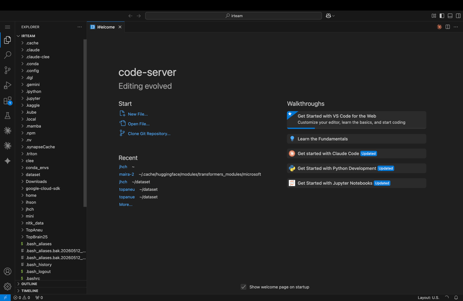Toggle the Primary Side Bar
The image size is (463, 301).
pyautogui.click(x=442, y=16)
